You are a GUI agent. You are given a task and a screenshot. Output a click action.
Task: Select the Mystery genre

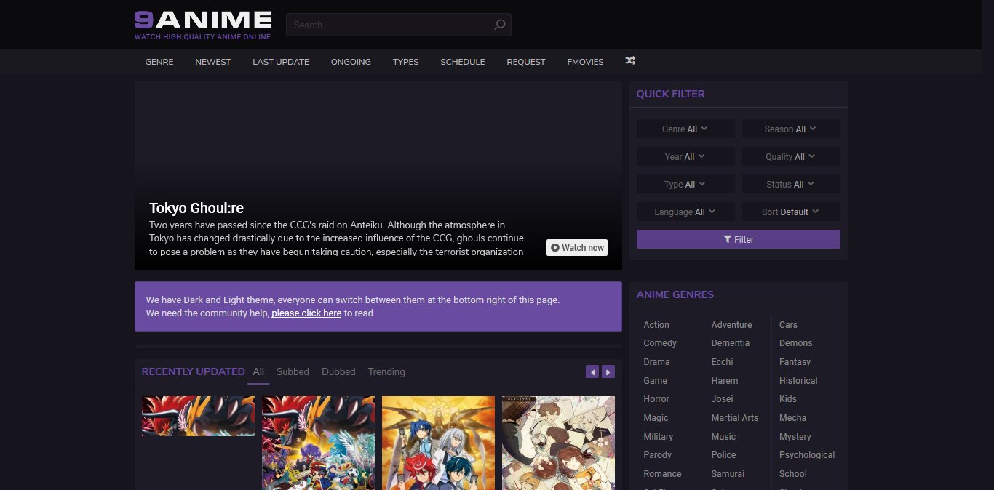click(795, 437)
